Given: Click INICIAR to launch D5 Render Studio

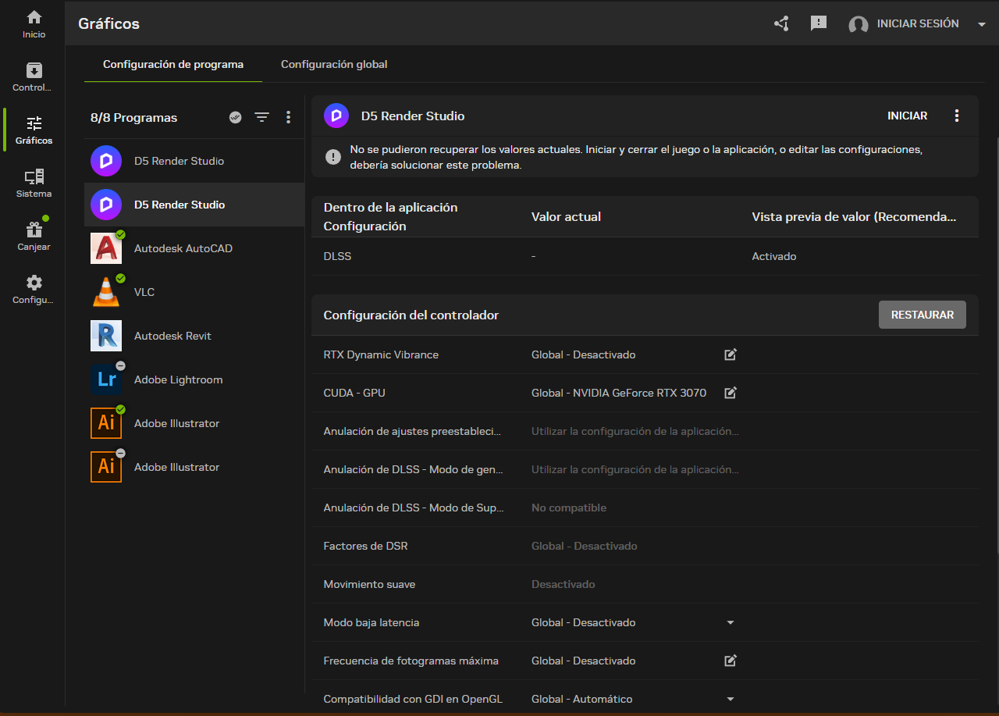Looking at the screenshot, I should (907, 116).
